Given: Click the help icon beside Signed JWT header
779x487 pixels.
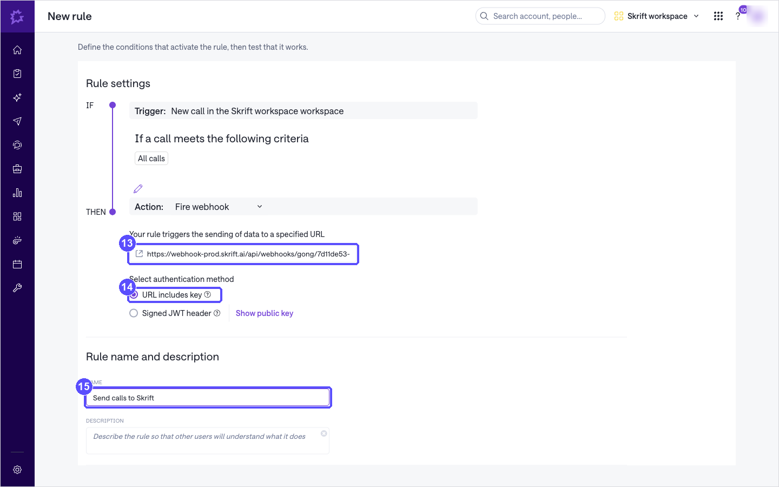Looking at the screenshot, I should click(217, 313).
